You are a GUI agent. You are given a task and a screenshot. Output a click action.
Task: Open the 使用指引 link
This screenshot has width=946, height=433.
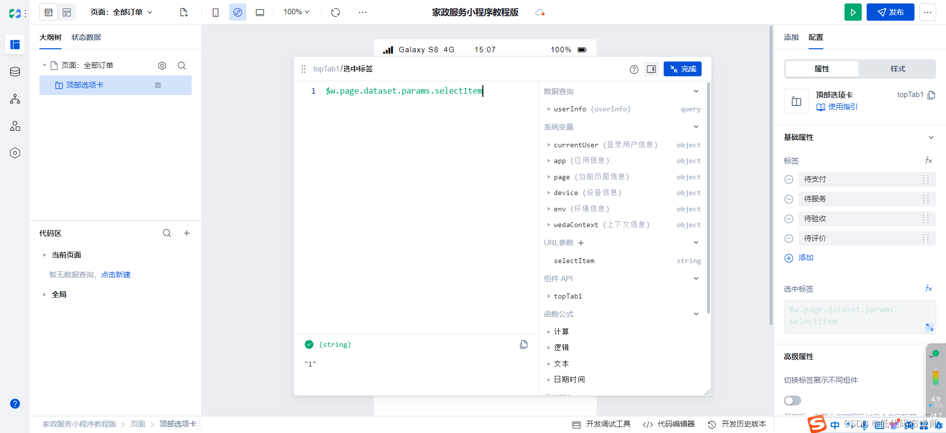point(837,107)
